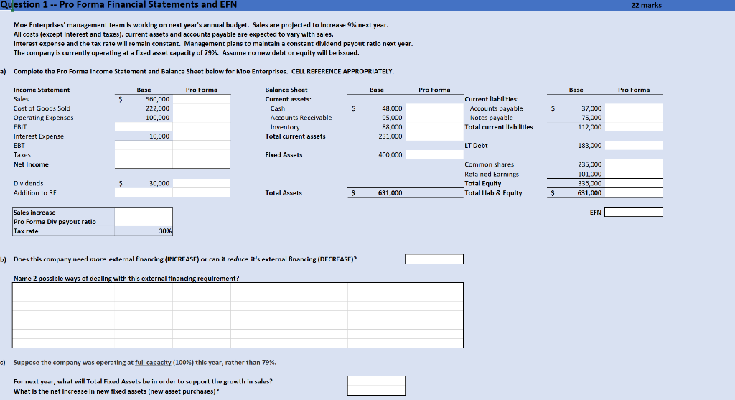Select the Operating Expenses value 100,000
Viewport: 735px width, 400px height.
click(157, 118)
